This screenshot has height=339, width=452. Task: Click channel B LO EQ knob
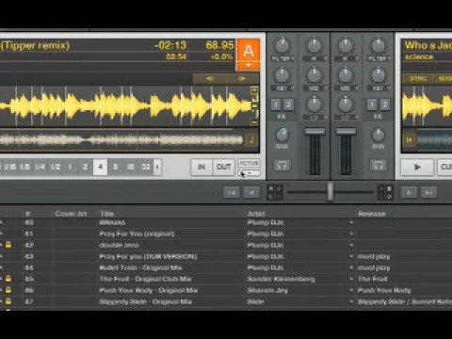346,105
